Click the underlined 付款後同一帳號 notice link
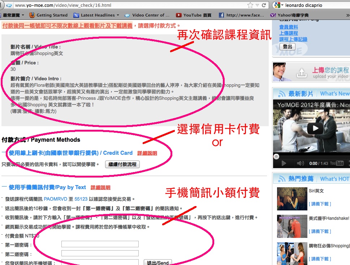350x265 pixels. [x=67, y=26]
